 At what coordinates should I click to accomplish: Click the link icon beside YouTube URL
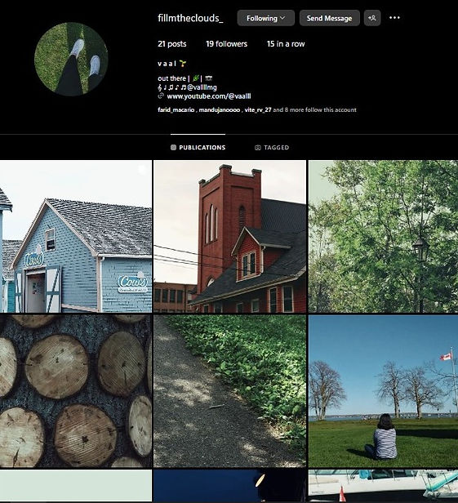click(161, 96)
